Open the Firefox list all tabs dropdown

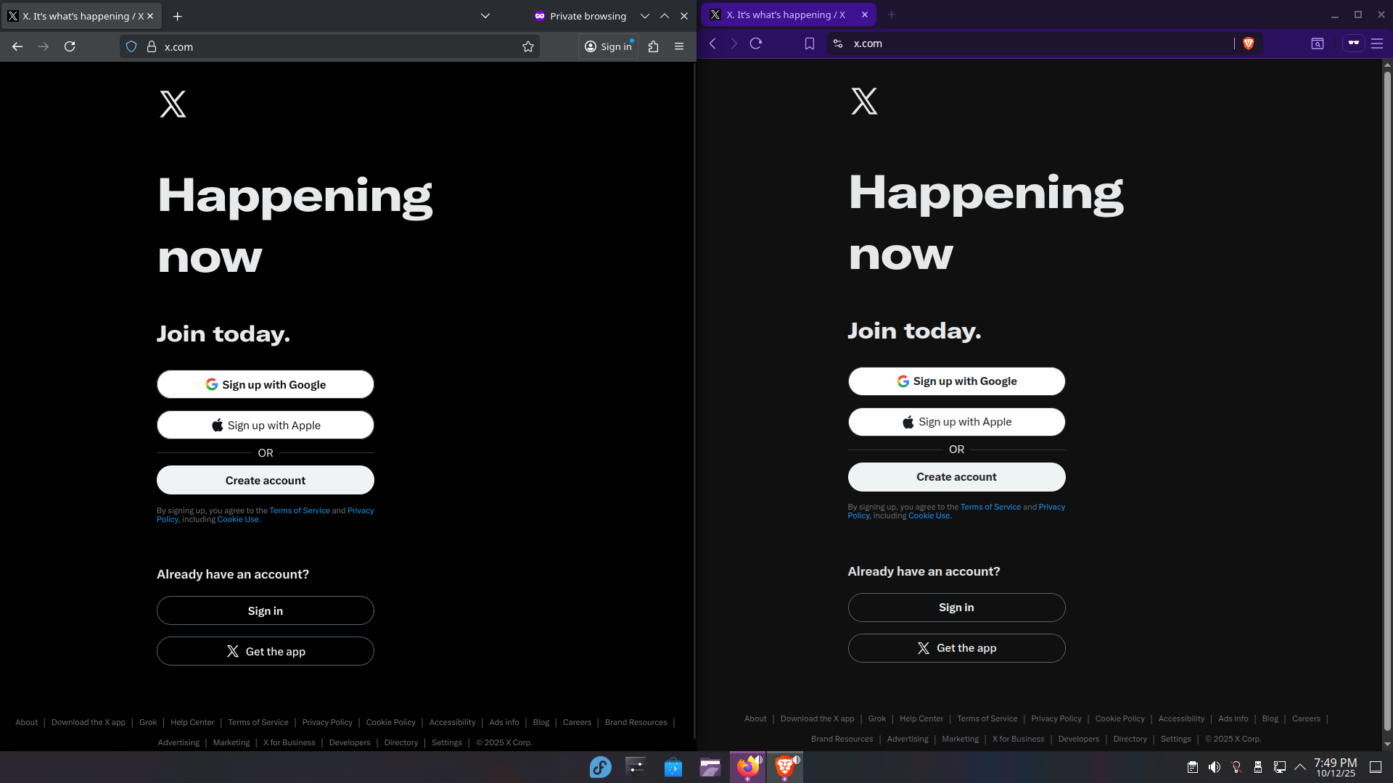[485, 16]
